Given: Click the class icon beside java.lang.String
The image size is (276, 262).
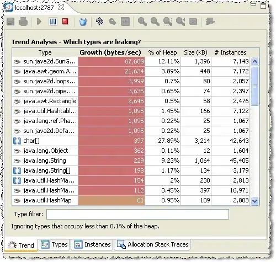Looking at the screenshot, I should point(17,161).
